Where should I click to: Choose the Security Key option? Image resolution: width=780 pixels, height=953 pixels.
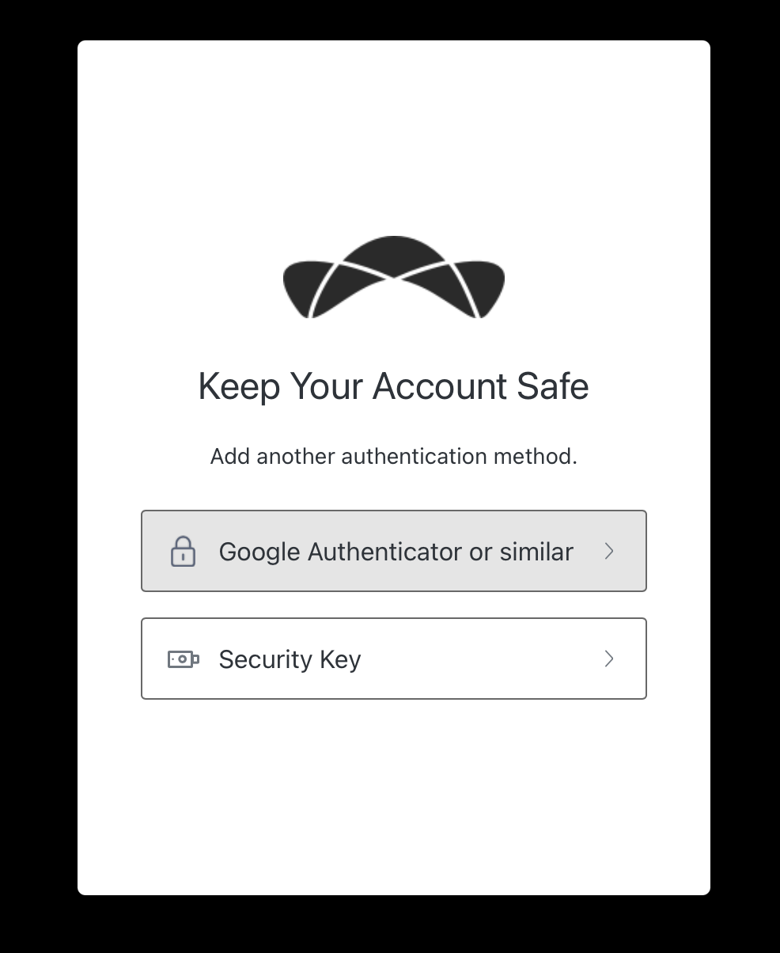point(394,659)
